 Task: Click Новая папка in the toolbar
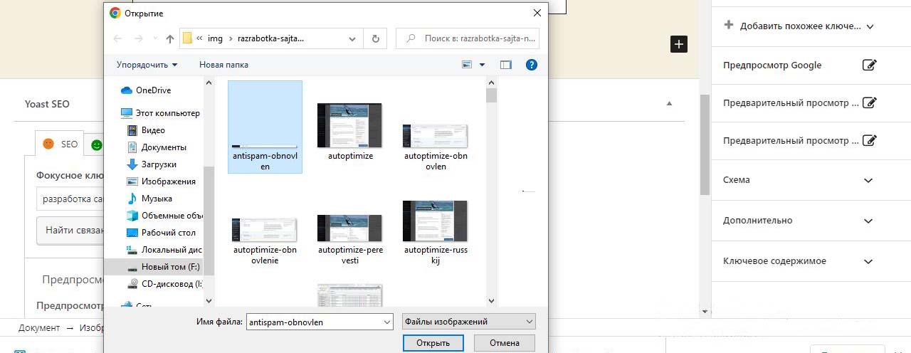point(223,65)
